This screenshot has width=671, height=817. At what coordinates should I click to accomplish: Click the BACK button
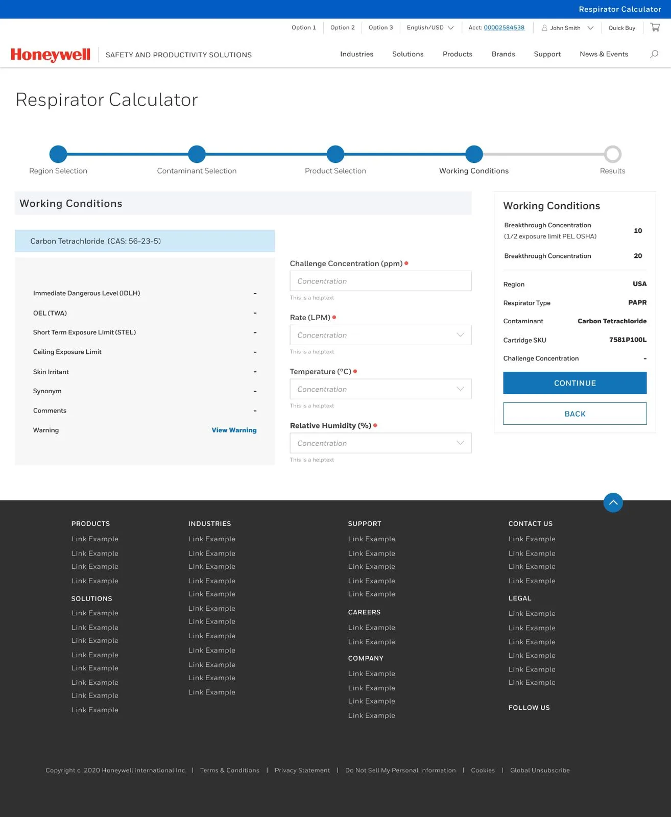point(574,414)
